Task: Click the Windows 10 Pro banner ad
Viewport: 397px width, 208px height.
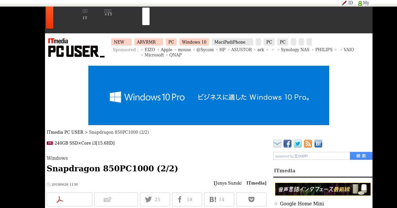Action: pyautogui.click(x=209, y=95)
